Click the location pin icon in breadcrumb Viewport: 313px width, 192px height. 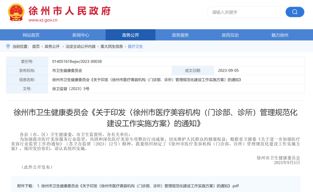(x=8, y=46)
